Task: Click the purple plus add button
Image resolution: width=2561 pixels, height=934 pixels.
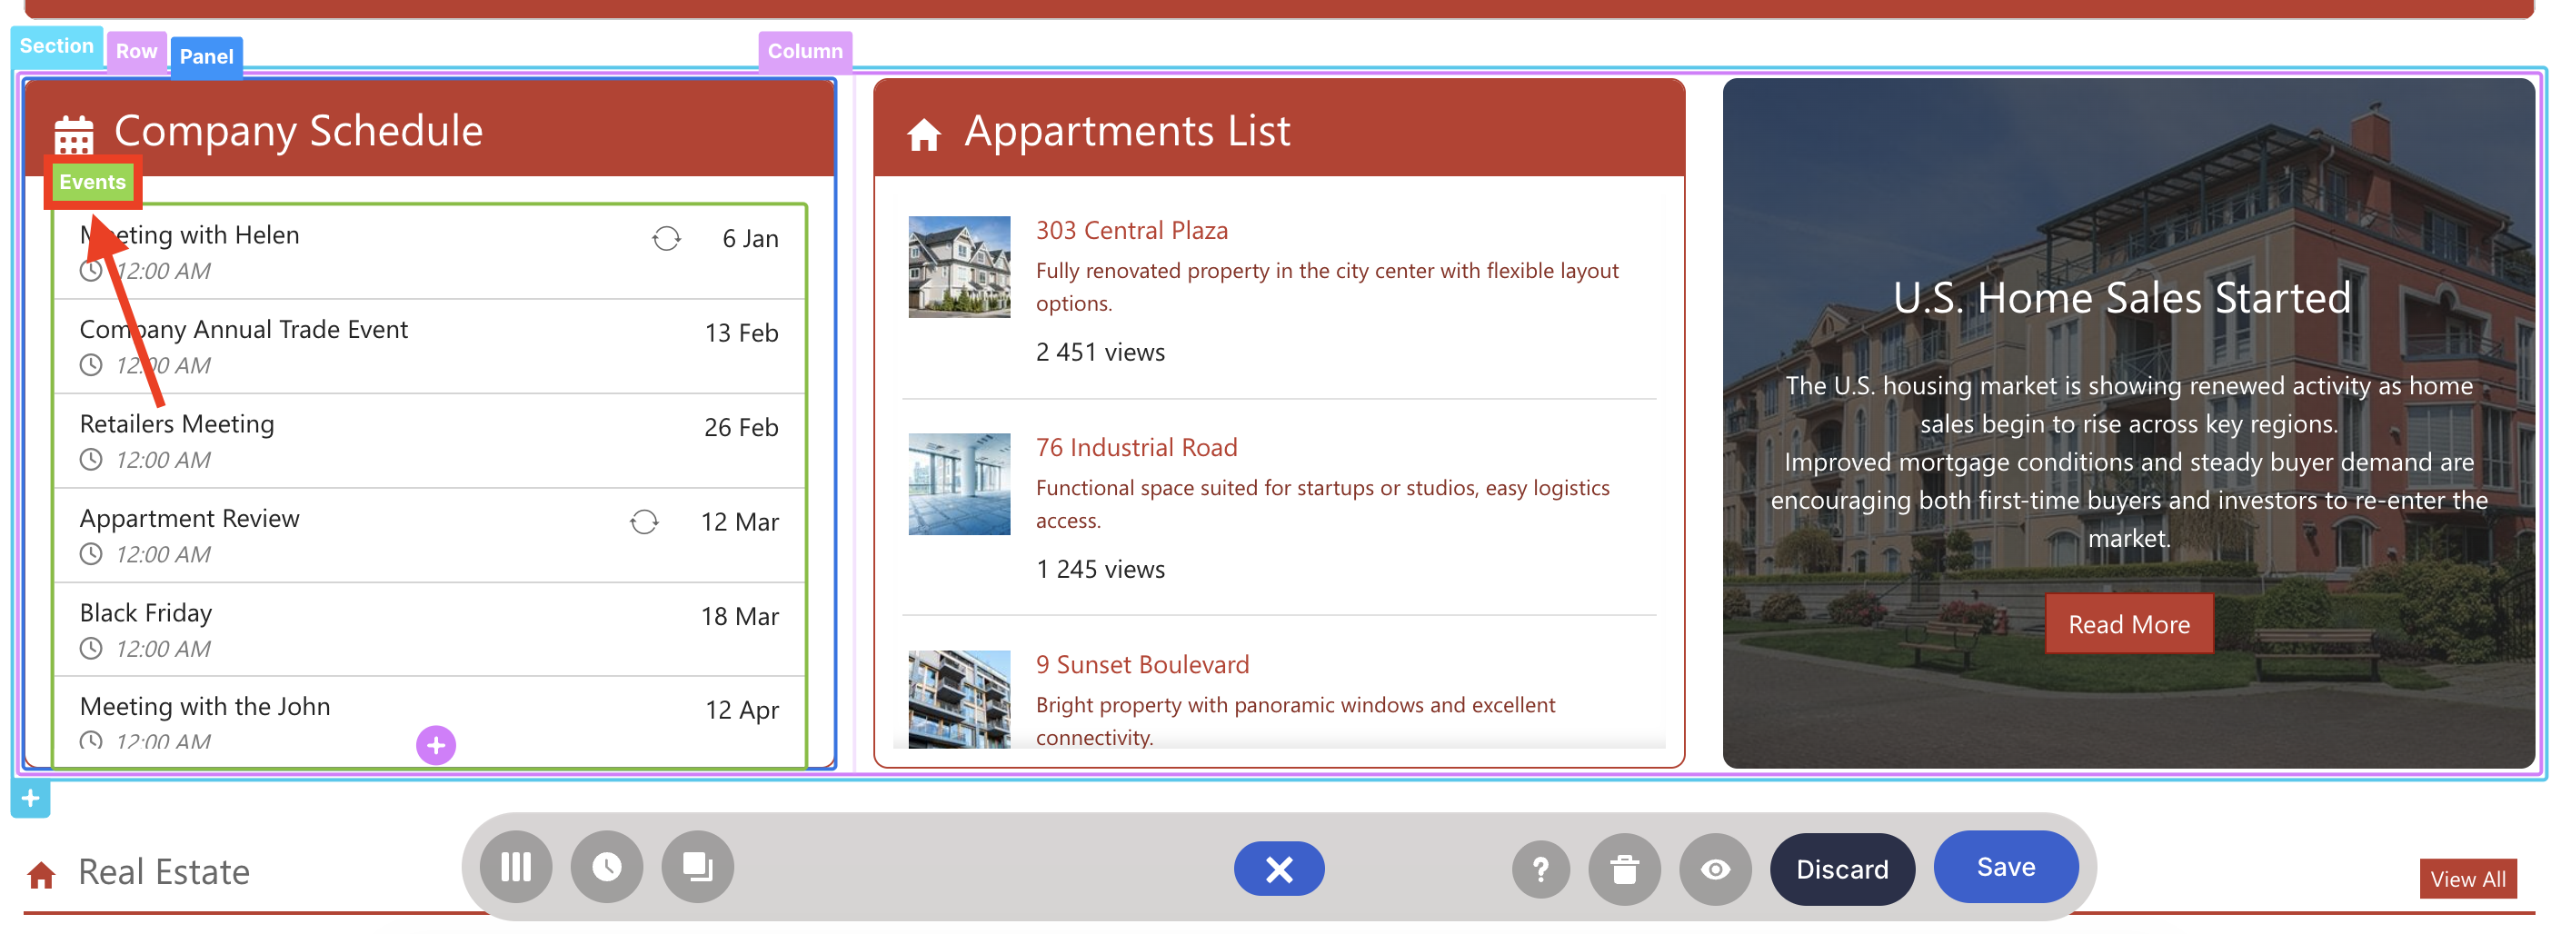Action: click(435, 745)
